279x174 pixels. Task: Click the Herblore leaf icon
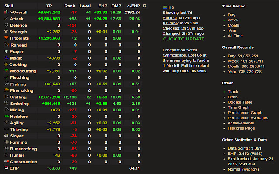(x=6, y=117)
